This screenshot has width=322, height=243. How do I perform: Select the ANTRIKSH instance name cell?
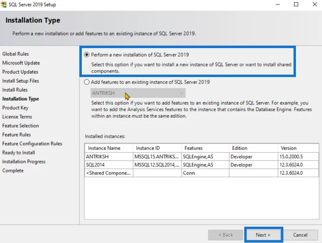(x=109, y=157)
